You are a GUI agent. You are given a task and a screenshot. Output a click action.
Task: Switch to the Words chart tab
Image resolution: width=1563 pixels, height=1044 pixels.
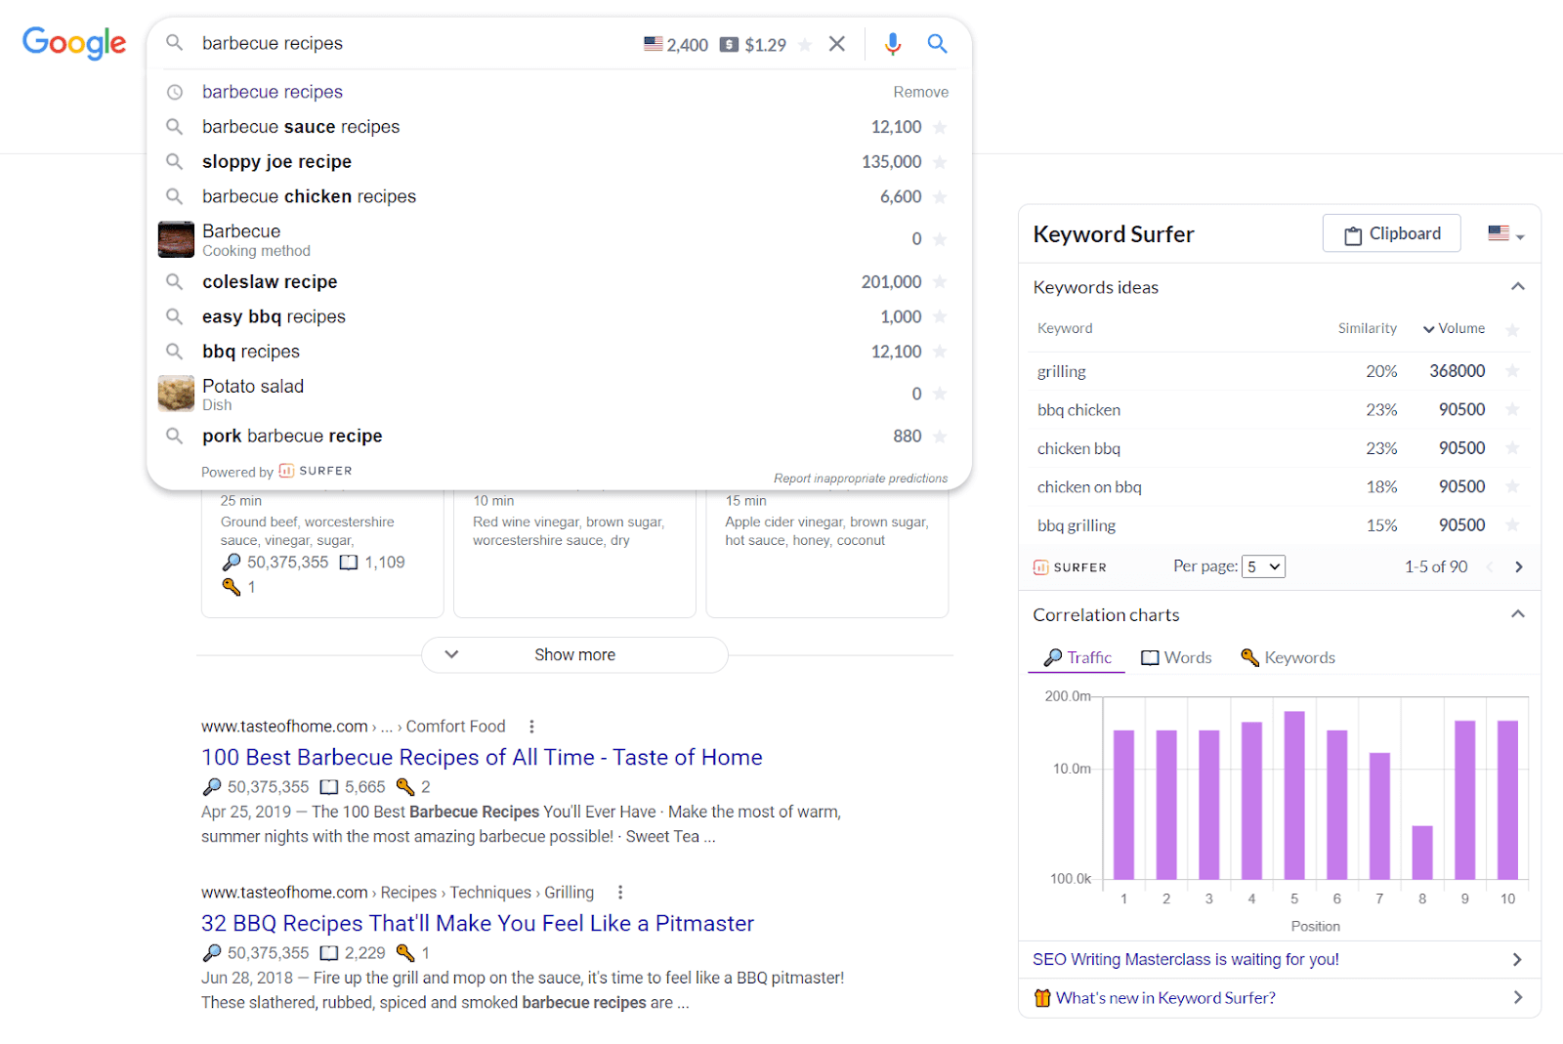click(x=1176, y=658)
